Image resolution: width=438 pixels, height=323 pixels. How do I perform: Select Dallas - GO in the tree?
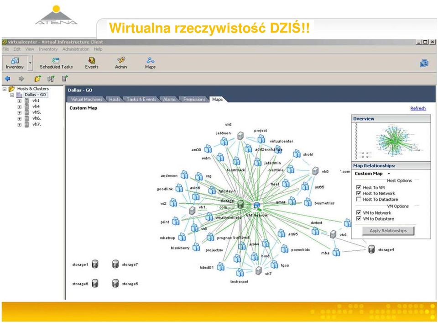(35, 95)
